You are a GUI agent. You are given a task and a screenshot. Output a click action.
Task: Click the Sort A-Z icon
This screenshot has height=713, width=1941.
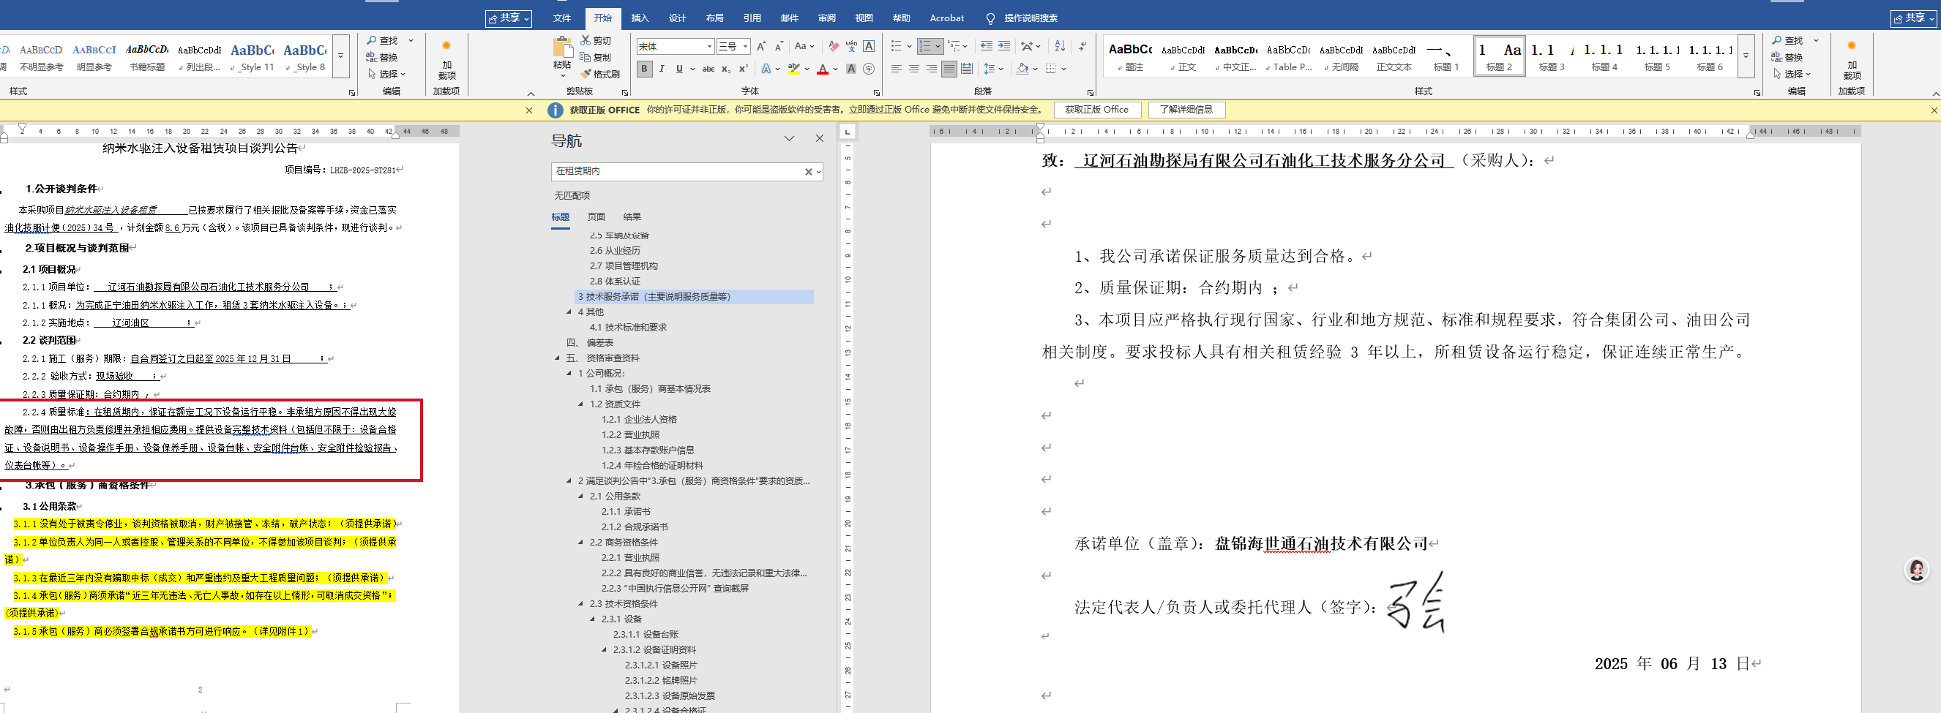1059,47
